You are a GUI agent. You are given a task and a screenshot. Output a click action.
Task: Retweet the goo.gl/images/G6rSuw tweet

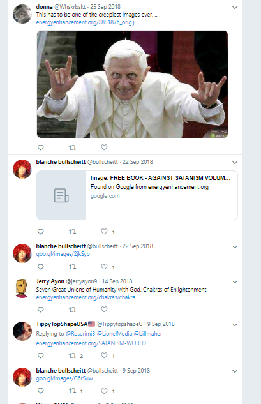tap(72, 391)
